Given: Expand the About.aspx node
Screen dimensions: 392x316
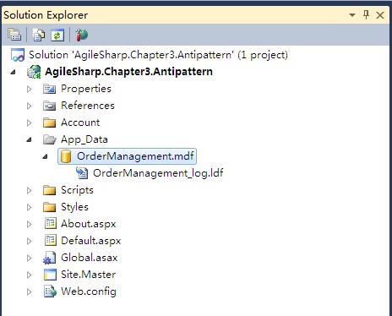Looking at the screenshot, I should click(x=29, y=224).
